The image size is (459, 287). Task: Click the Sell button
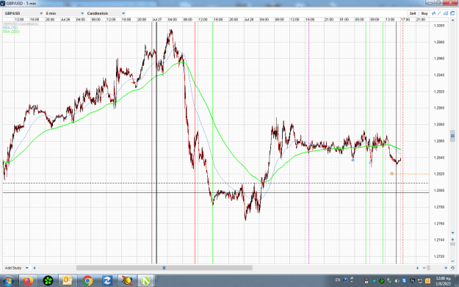tap(413, 13)
